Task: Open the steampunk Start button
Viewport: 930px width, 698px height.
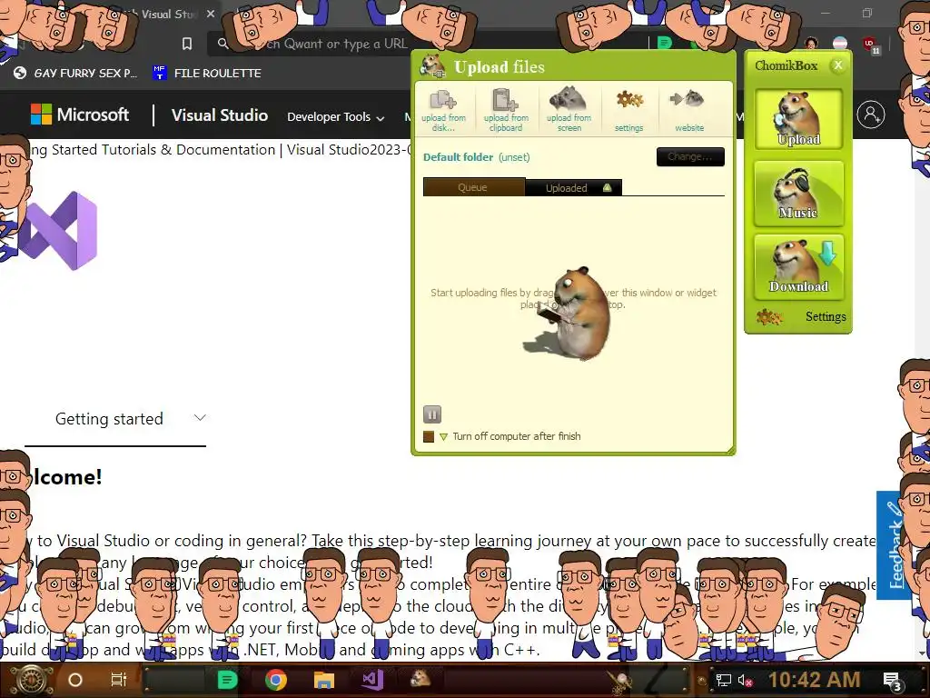Action: click(30, 680)
